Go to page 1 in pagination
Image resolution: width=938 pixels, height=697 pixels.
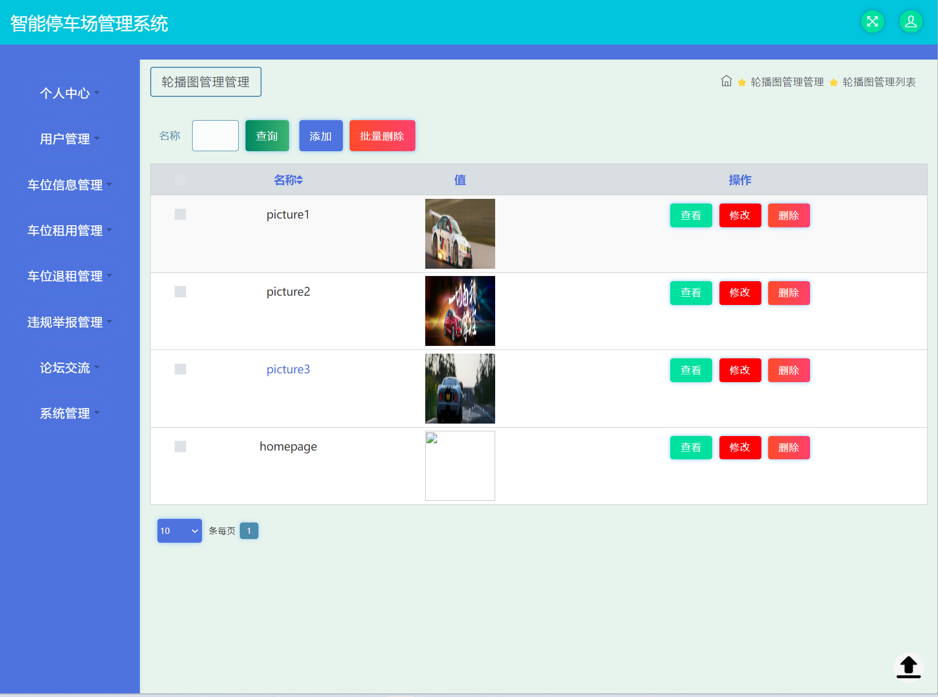[249, 531]
